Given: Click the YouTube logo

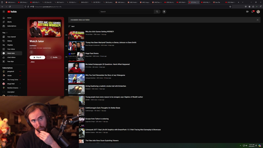Looking at the screenshot, I should coord(12,12).
